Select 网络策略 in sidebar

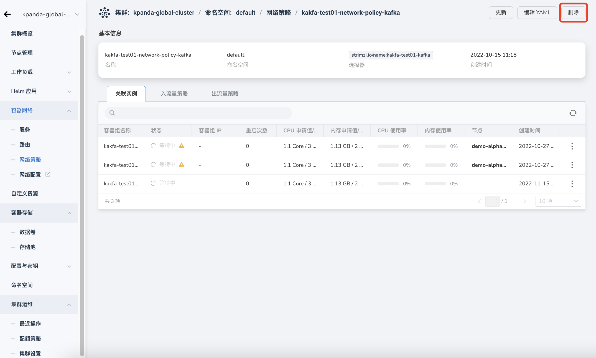tap(30, 160)
